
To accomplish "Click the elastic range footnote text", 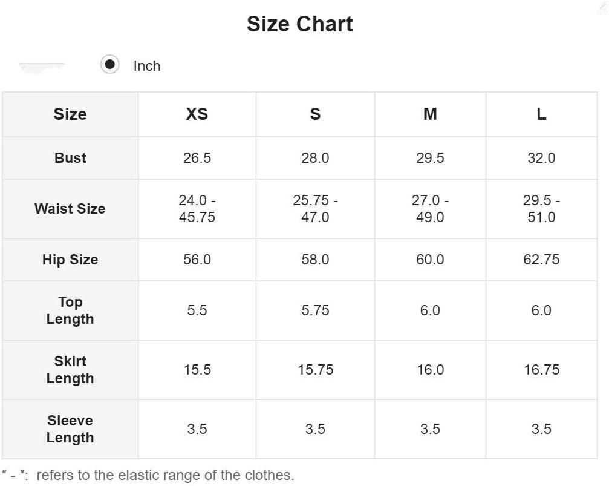I will tap(148, 475).
